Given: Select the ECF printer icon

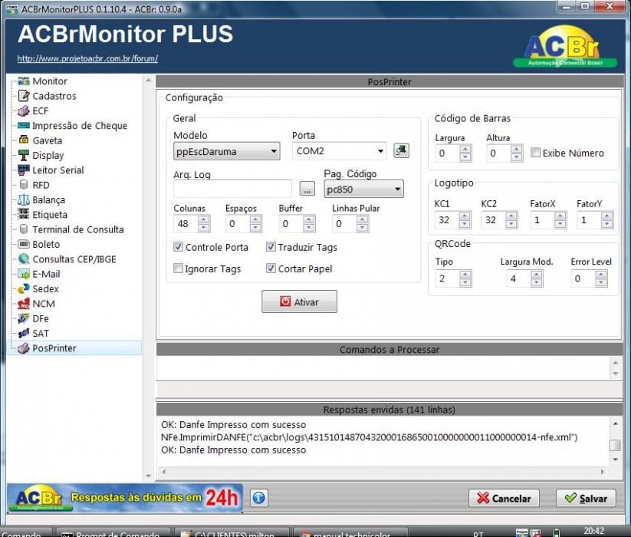Looking at the screenshot, I should point(24,110).
